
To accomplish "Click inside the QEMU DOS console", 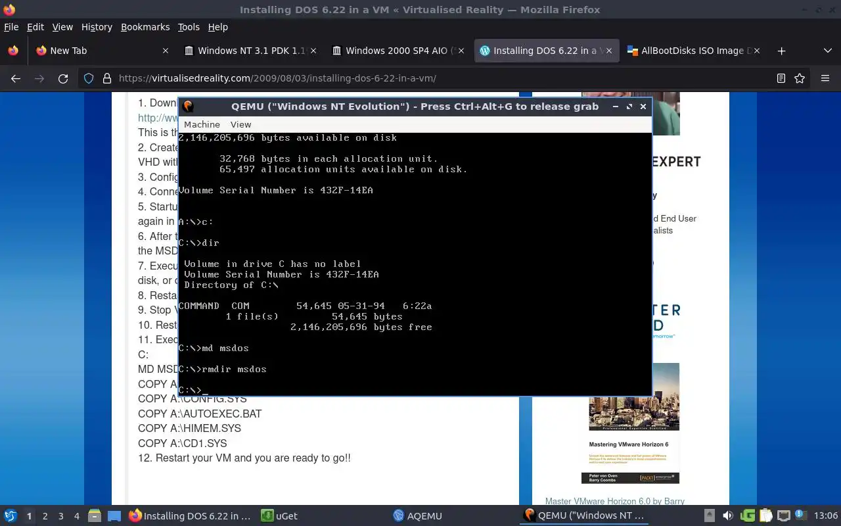I will pyautogui.click(x=415, y=264).
